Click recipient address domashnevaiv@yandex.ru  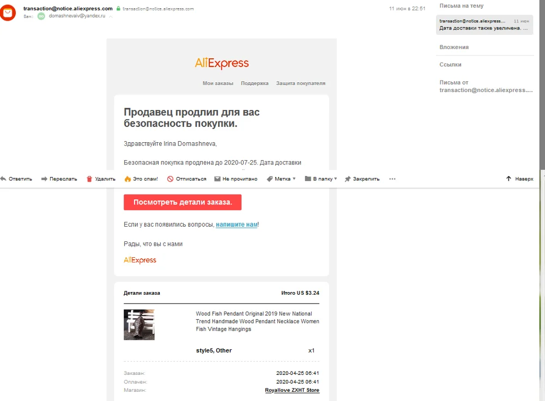click(77, 16)
